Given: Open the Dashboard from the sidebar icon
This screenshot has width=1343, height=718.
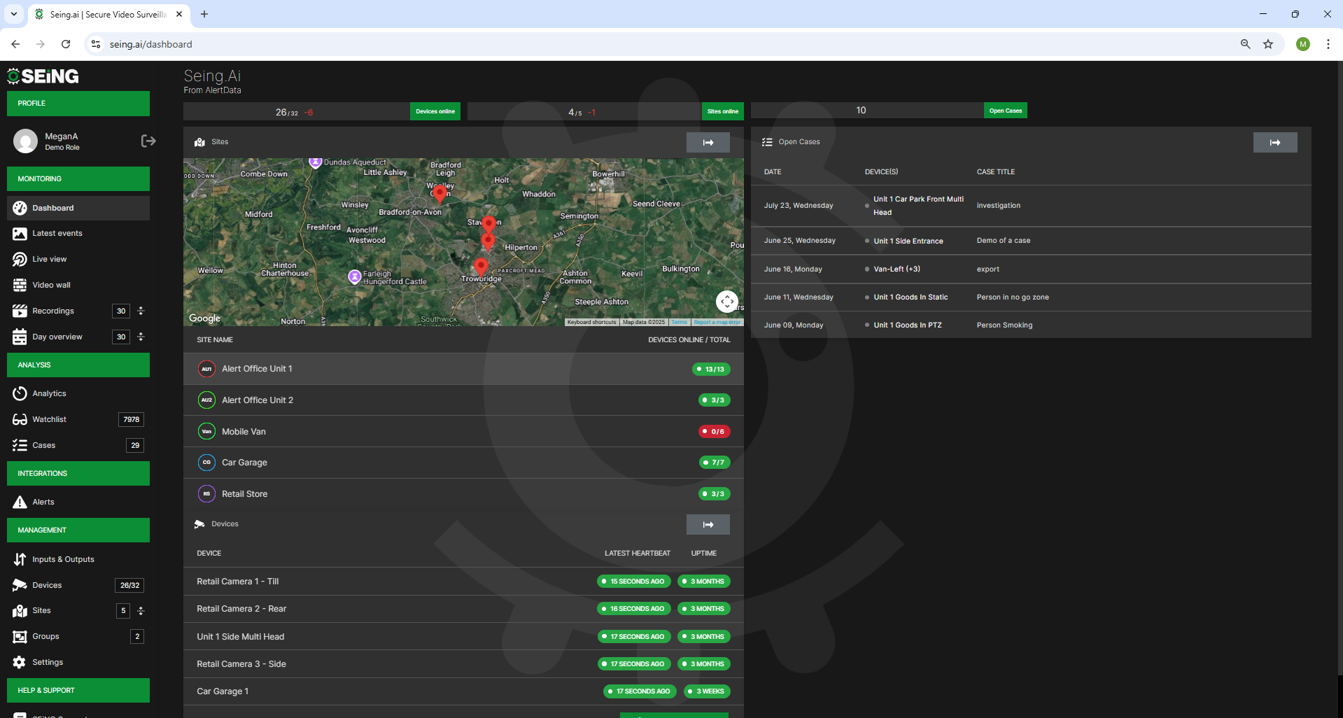Looking at the screenshot, I should click(x=21, y=208).
